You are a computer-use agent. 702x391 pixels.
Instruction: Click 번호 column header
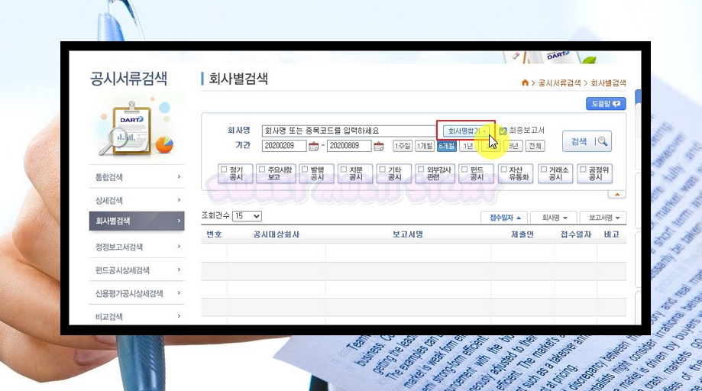[x=214, y=234]
